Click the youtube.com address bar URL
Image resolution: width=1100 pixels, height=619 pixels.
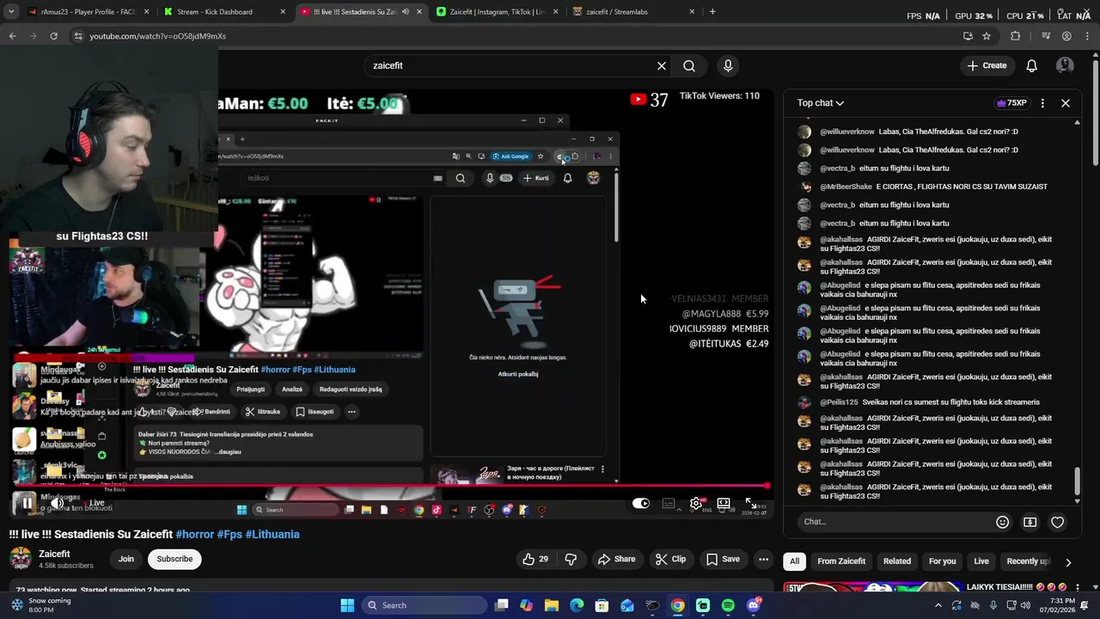coord(158,36)
